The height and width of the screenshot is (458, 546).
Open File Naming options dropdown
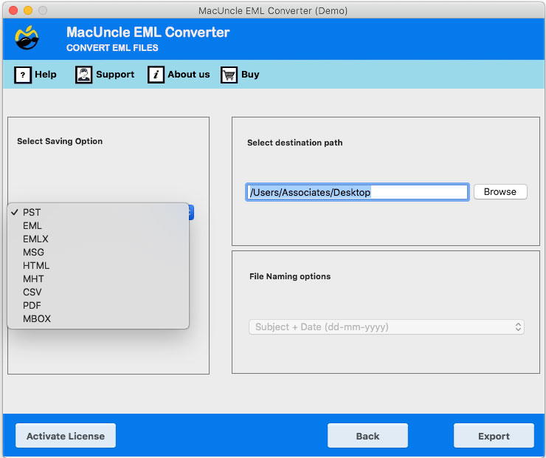pyautogui.click(x=386, y=327)
